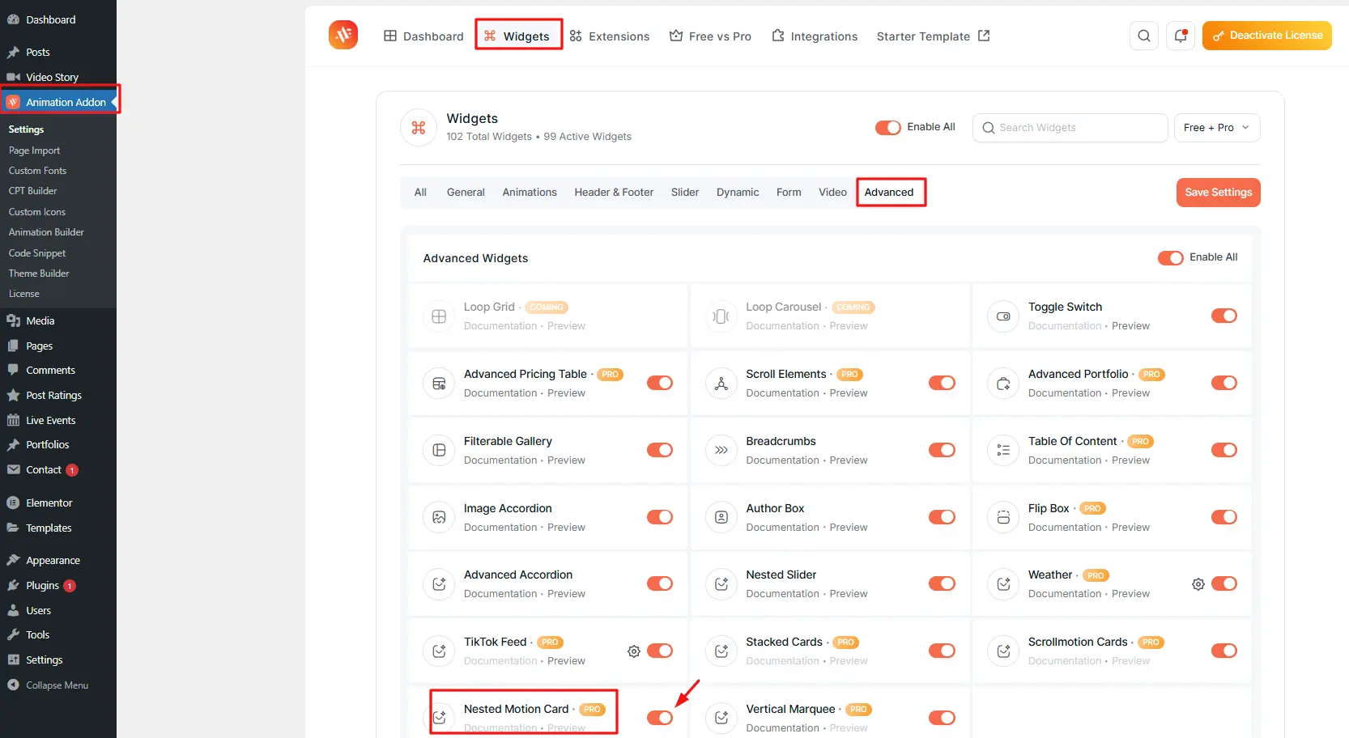Click the Author Box widget icon

[721, 517]
